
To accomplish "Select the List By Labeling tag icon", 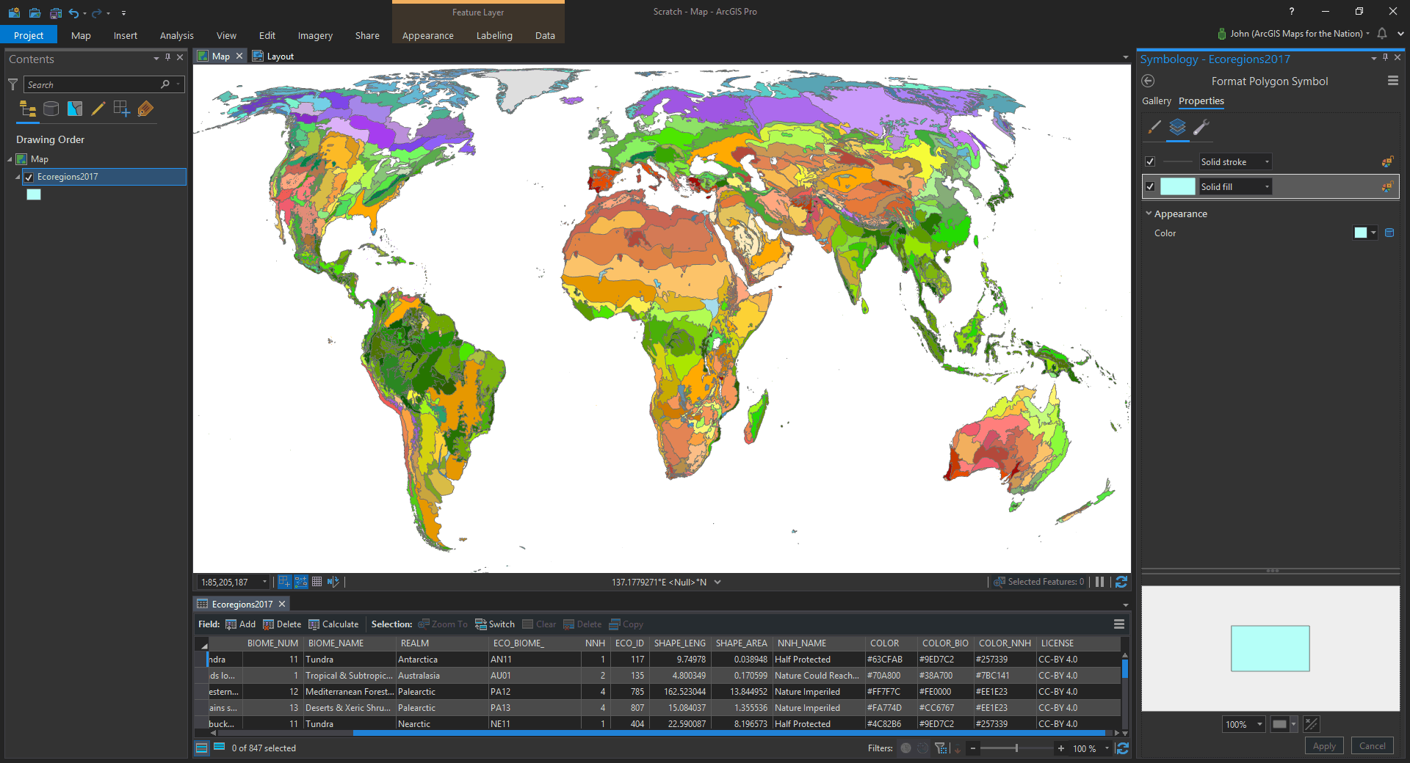I will coord(145,109).
